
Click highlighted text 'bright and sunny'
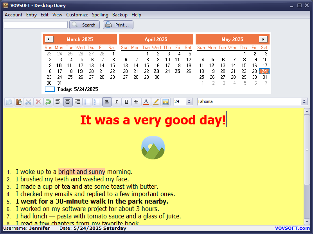[x=82, y=172]
